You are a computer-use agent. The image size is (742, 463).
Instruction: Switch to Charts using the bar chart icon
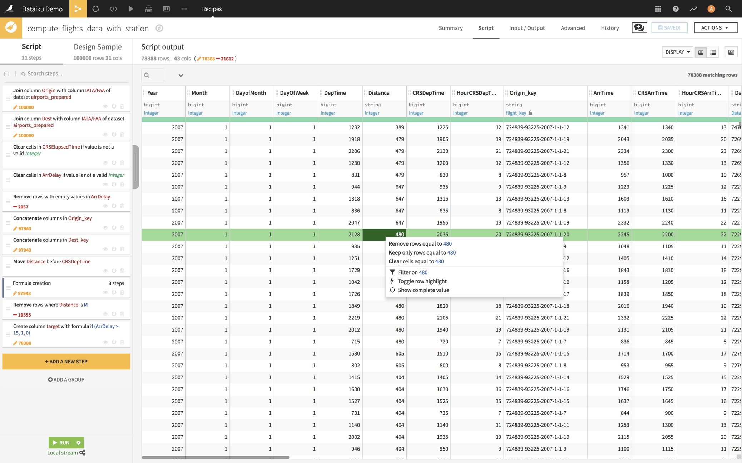(731, 52)
